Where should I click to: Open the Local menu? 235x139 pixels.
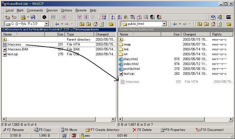[10, 10]
